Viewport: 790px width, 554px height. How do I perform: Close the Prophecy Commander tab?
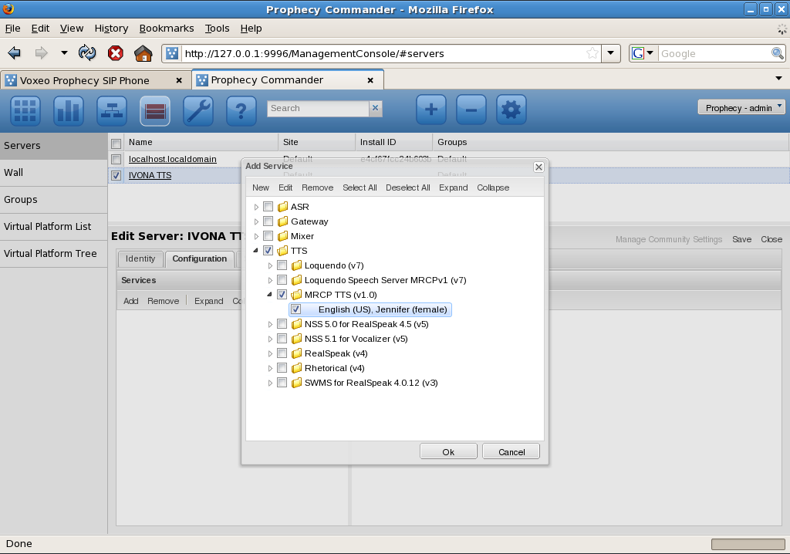coord(370,80)
